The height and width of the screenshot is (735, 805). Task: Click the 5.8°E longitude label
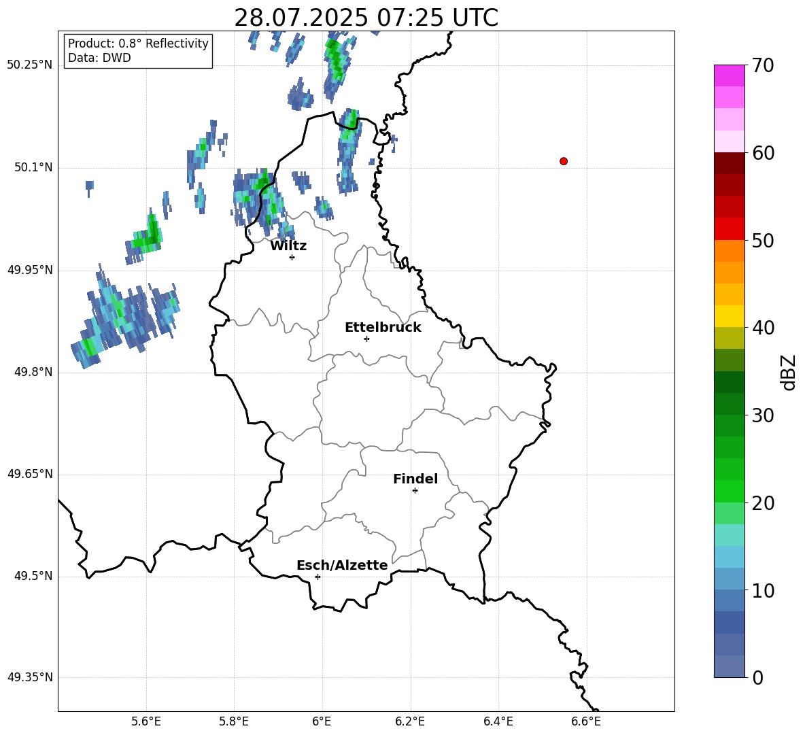coord(234,721)
